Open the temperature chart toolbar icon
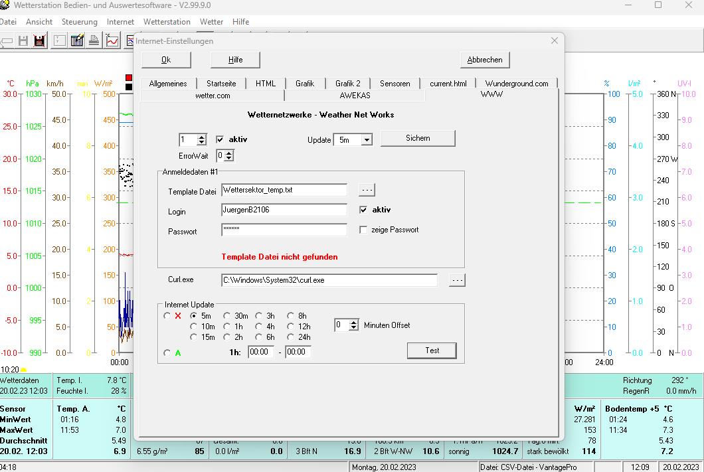This screenshot has height=472, width=704. [112, 41]
